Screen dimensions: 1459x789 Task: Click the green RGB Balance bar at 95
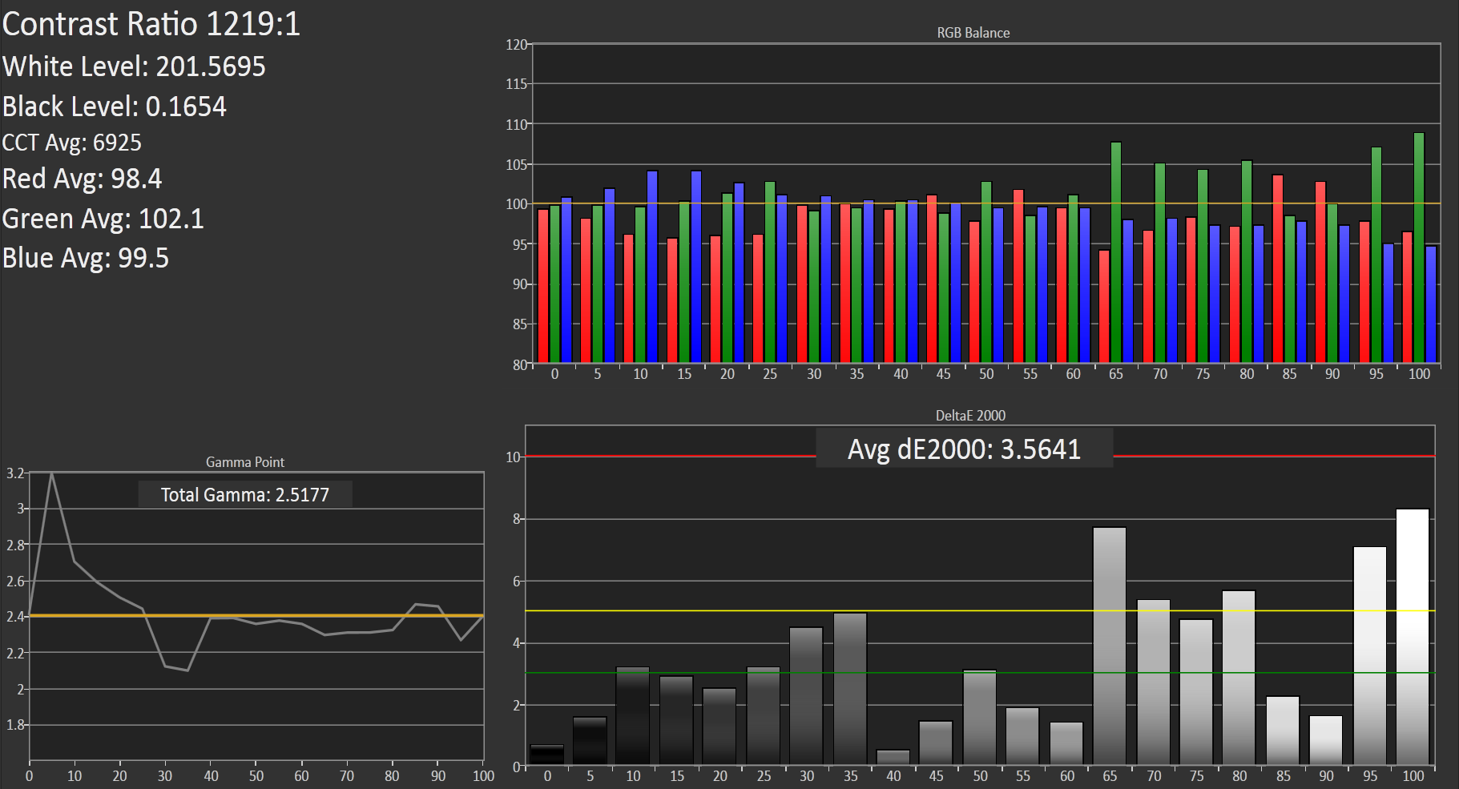pyautogui.click(x=1376, y=255)
